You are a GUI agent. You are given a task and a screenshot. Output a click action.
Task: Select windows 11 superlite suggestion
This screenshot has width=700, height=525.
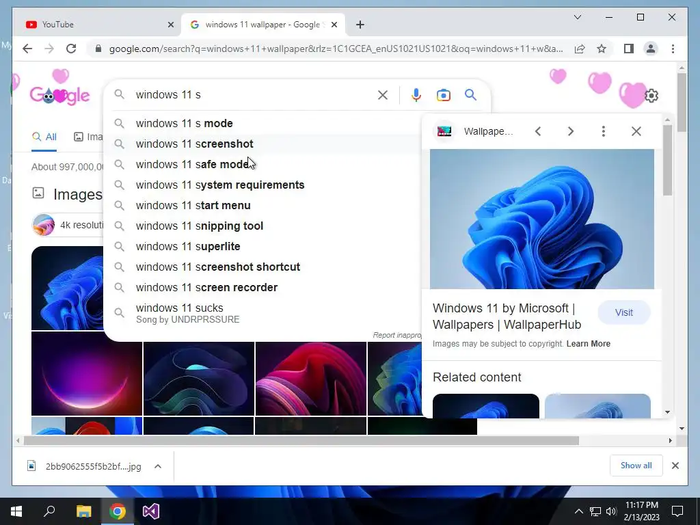(x=262, y=246)
